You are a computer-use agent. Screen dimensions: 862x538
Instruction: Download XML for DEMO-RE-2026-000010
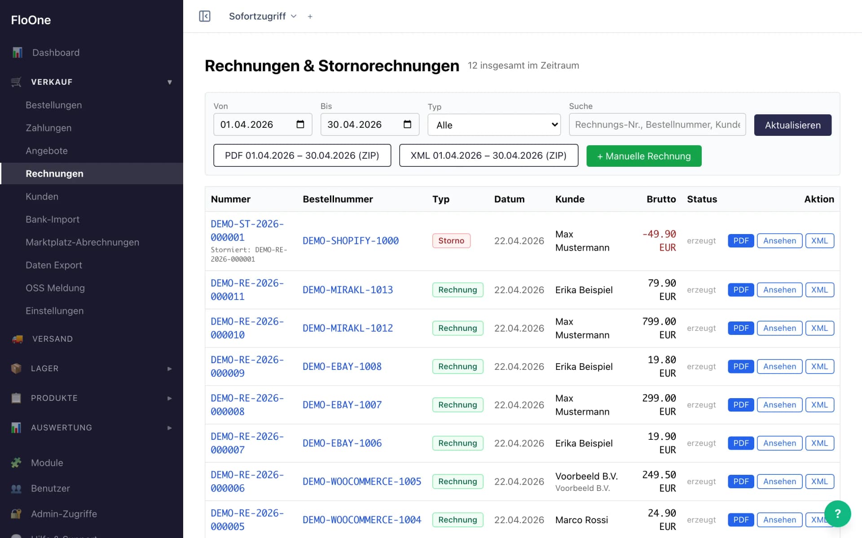[819, 328]
